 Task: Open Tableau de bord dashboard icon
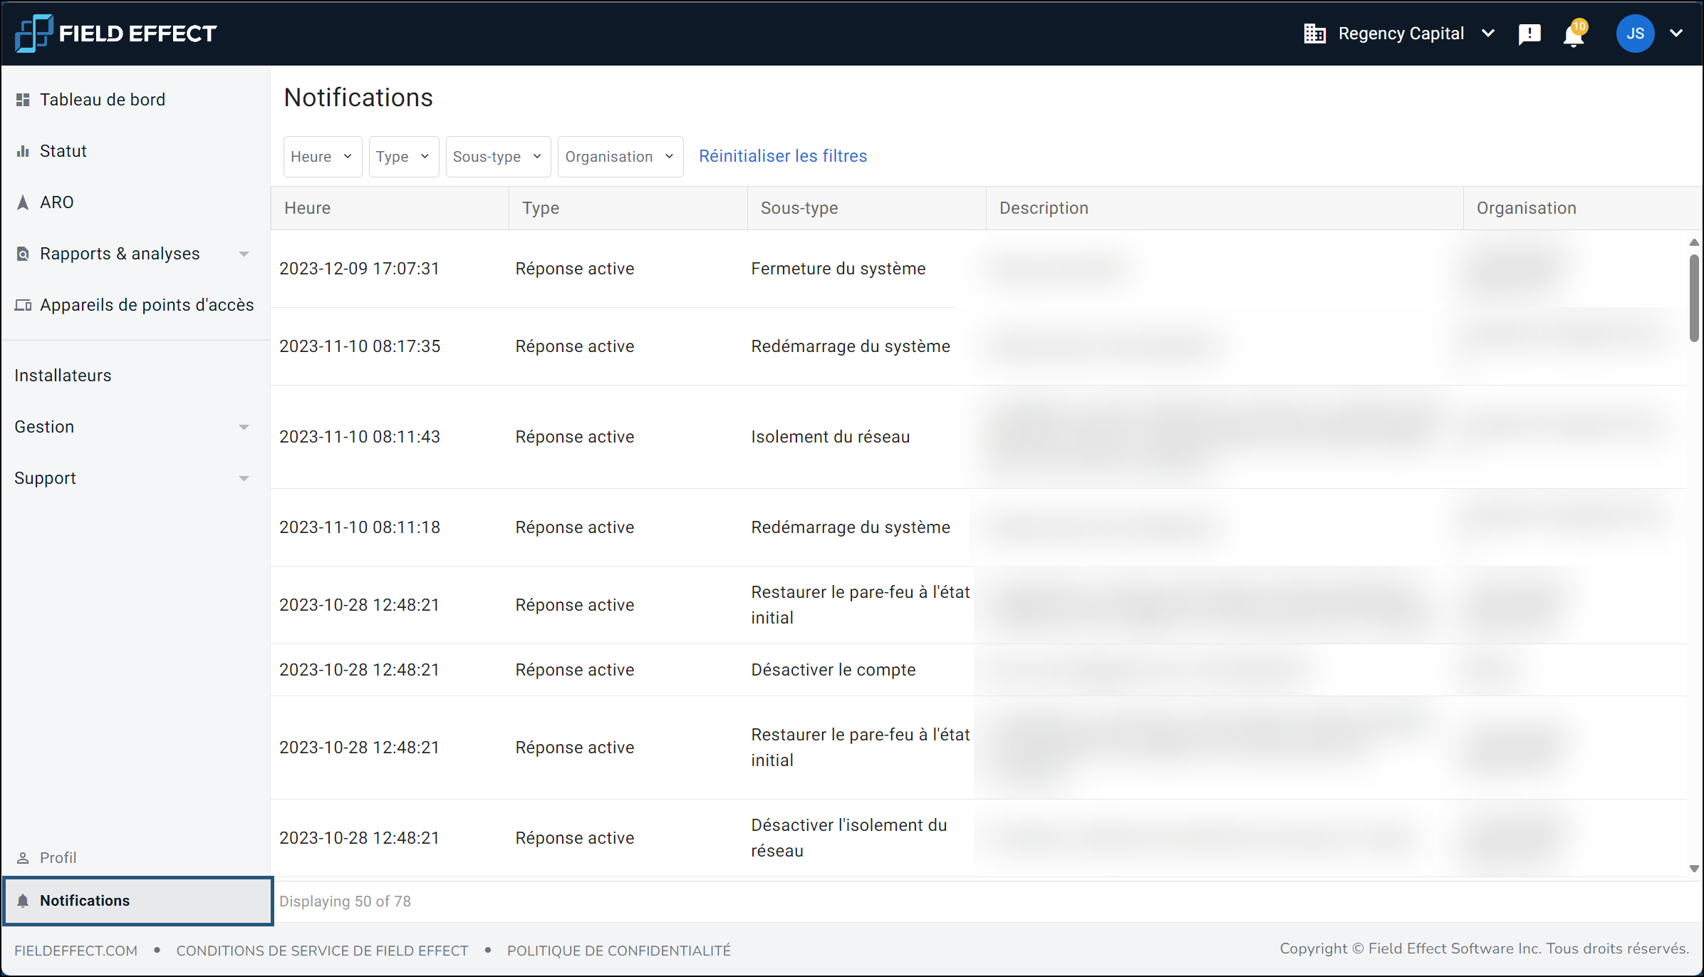pyautogui.click(x=23, y=100)
